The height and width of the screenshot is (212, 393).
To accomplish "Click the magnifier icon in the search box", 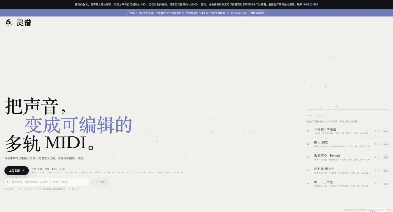I will tap(9, 182).
